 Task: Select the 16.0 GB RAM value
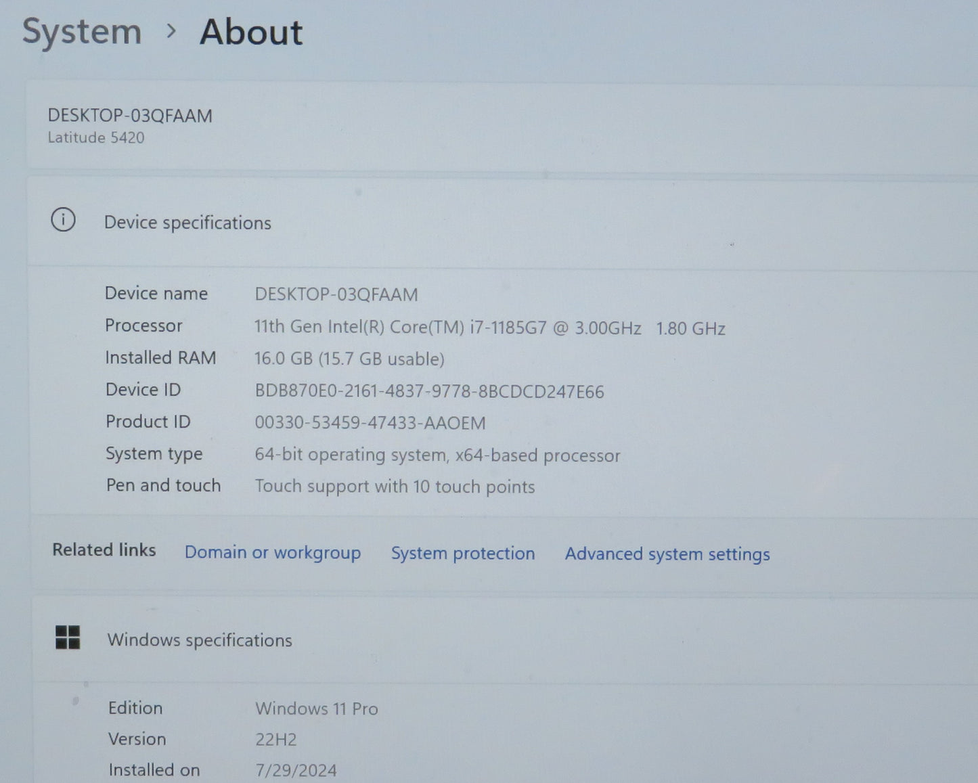pyautogui.click(x=349, y=359)
